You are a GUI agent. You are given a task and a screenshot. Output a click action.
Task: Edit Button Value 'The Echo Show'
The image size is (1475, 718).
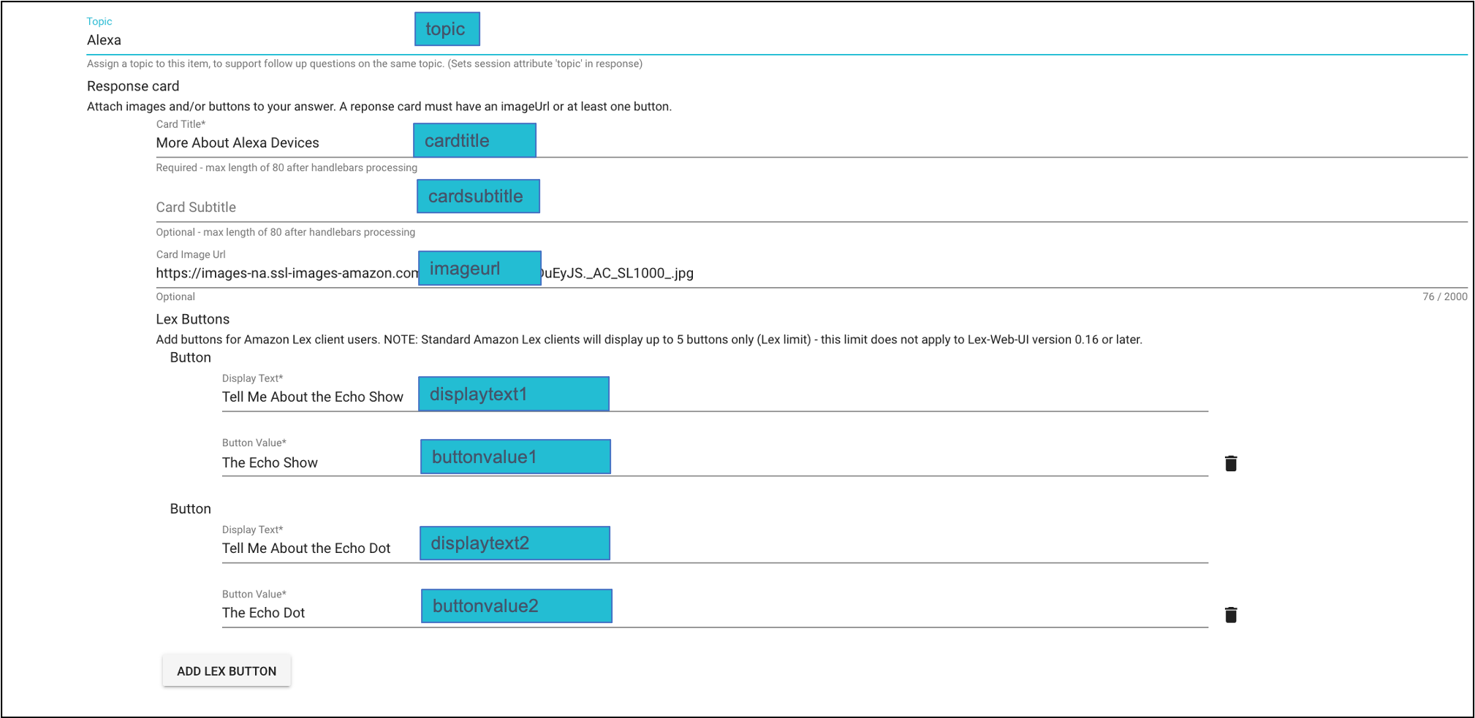pos(715,462)
